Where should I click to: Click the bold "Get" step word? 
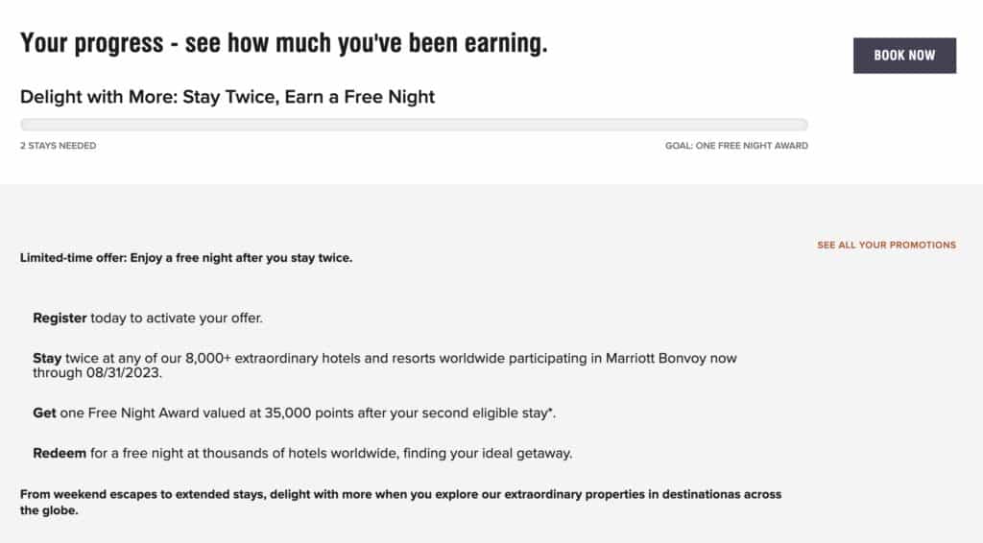point(44,413)
